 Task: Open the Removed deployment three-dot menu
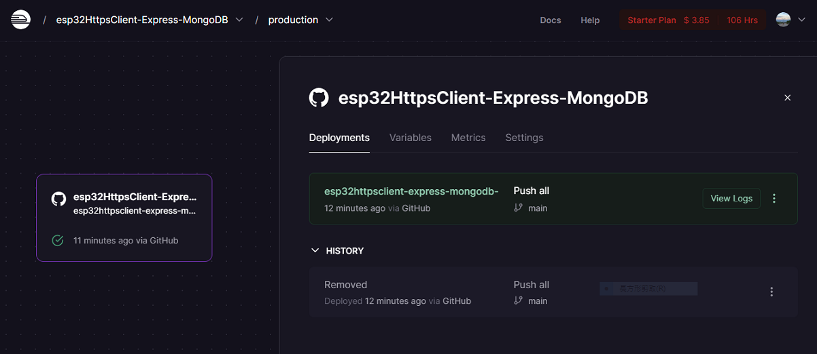click(x=771, y=292)
